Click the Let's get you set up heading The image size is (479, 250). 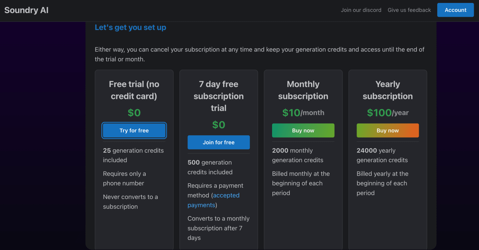[130, 28]
